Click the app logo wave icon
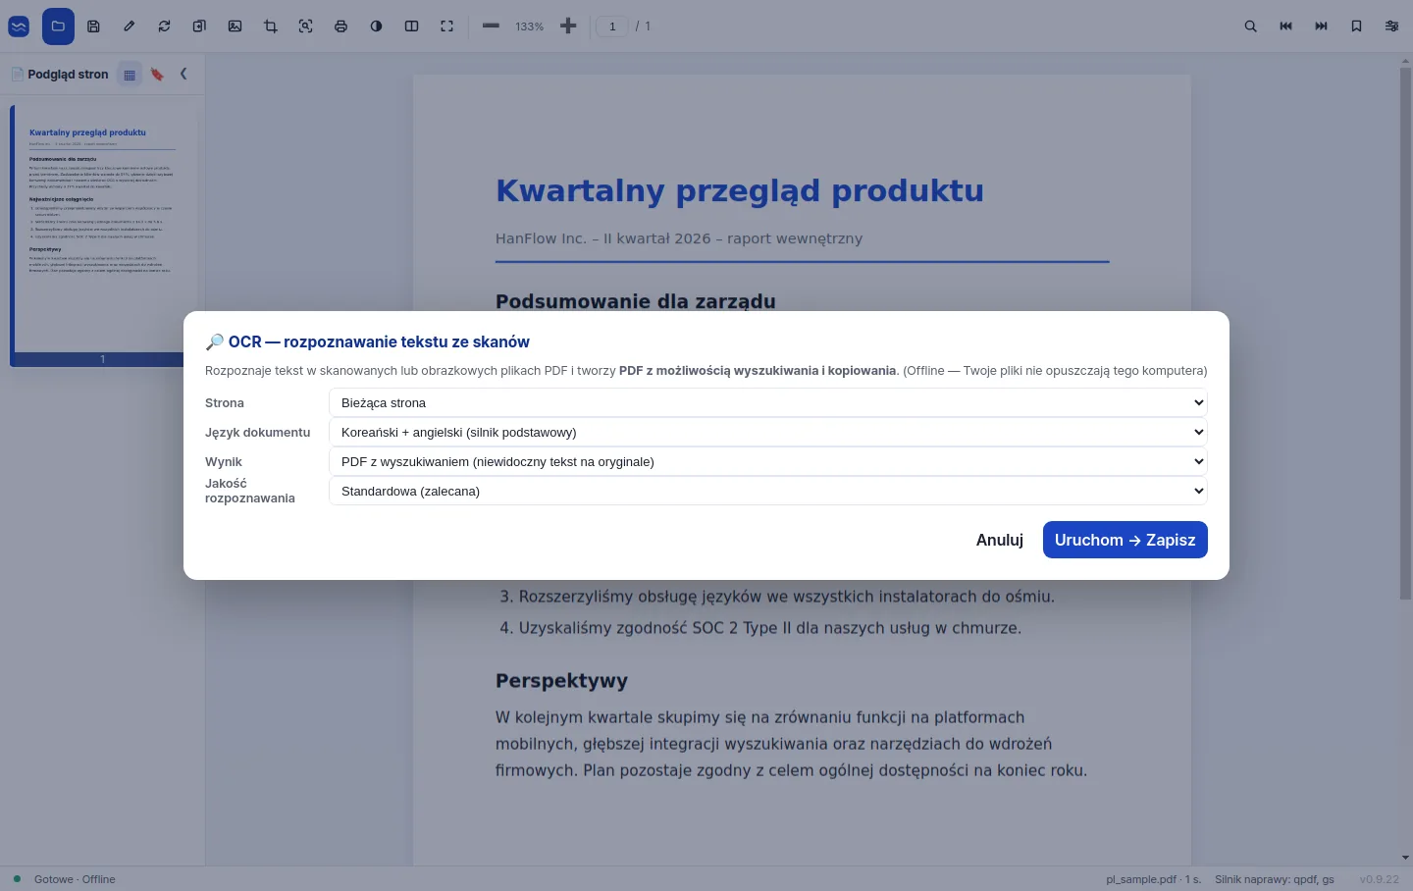The height and width of the screenshot is (891, 1413). (19, 26)
